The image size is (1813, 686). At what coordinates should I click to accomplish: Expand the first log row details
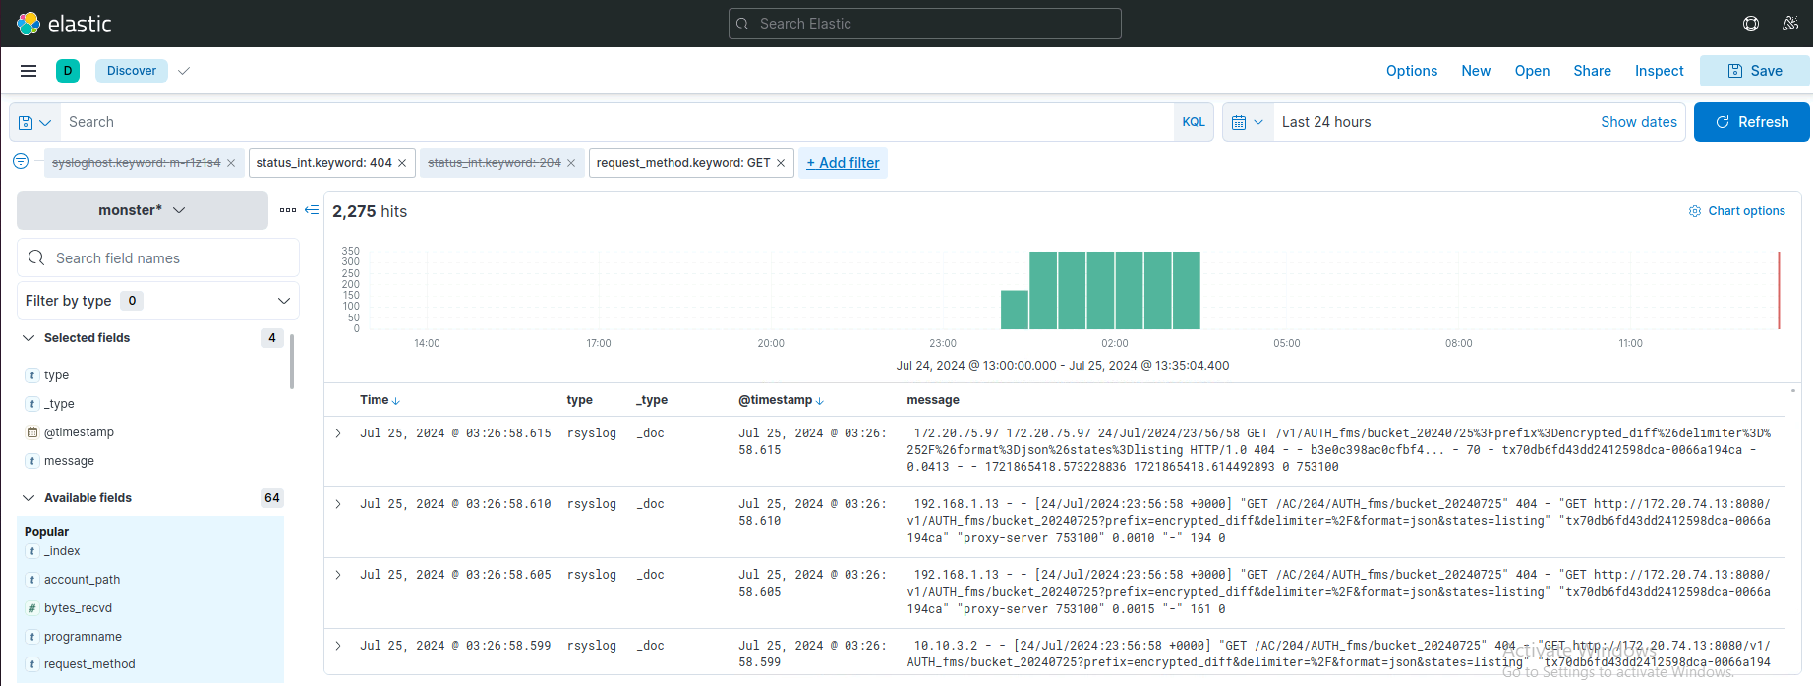[x=338, y=433]
